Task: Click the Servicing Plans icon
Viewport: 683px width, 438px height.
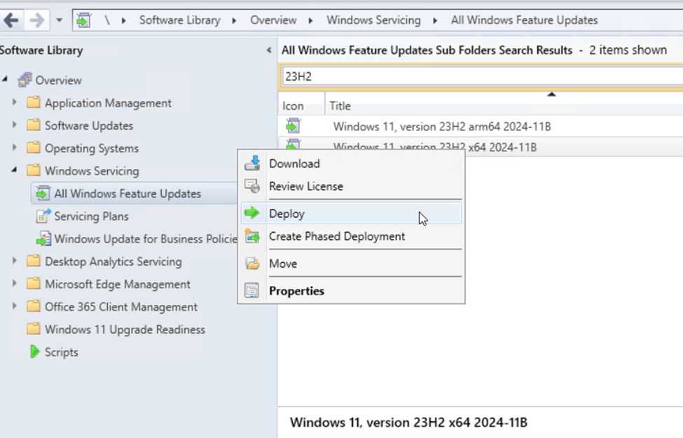Action: 43,216
